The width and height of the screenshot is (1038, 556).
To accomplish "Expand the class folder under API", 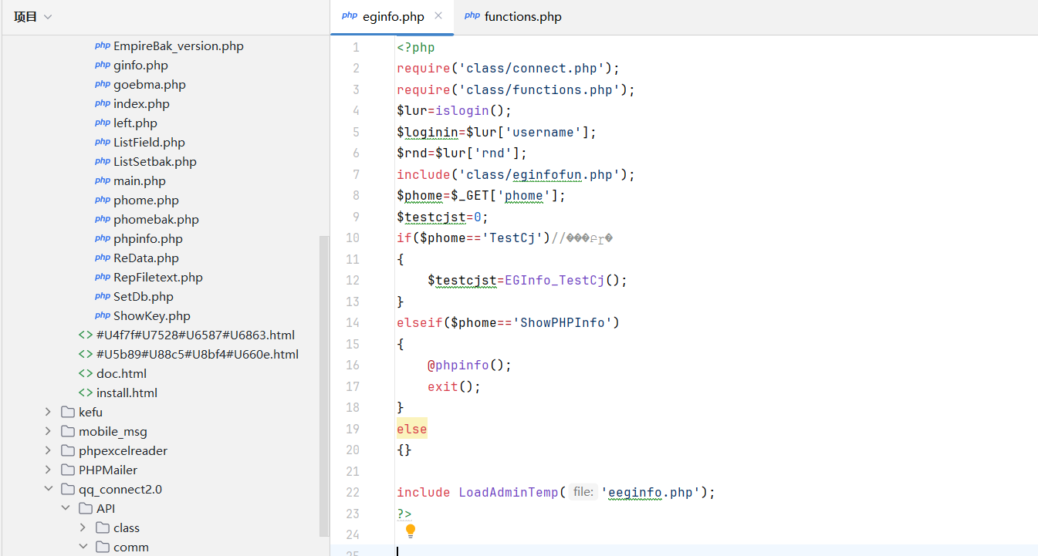I will coord(83,528).
